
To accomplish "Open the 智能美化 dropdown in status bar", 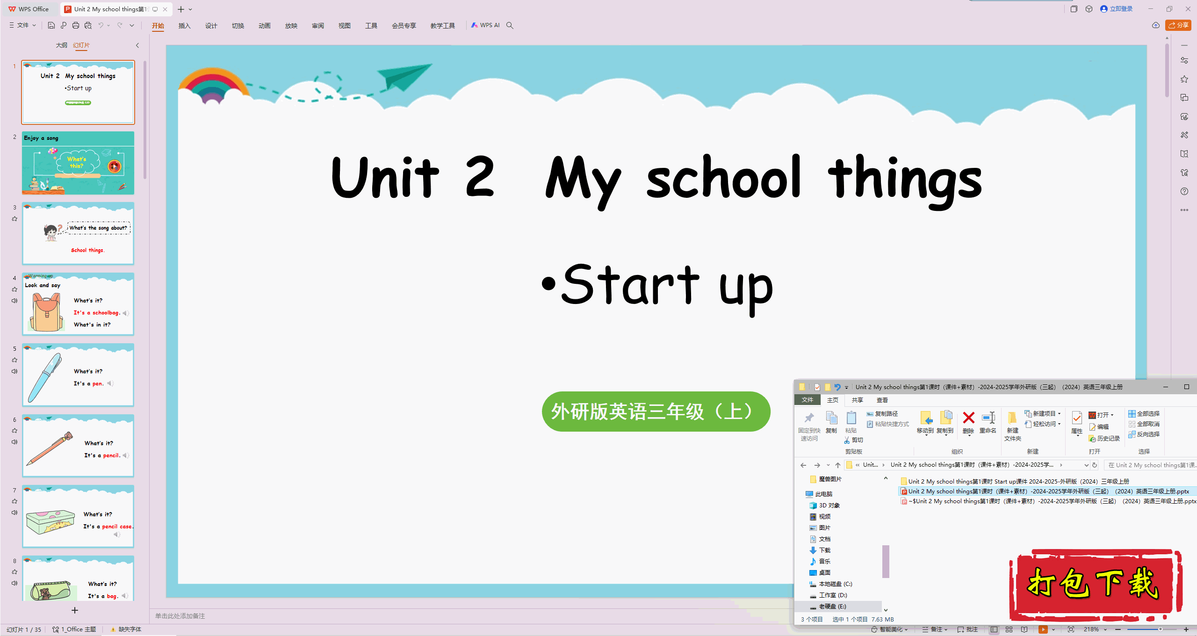I will 889,629.
